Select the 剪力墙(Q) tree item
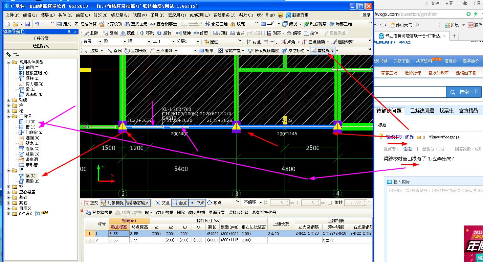Image resolution: width=483 pixels, height=262 pixels. (34, 84)
